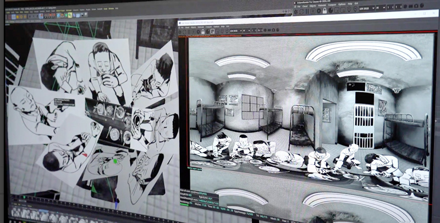The height and width of the screenshot is (223, 440).
Task: Select dark tray of bowls in Cinema 4D viewport
Action: (110, 122)
